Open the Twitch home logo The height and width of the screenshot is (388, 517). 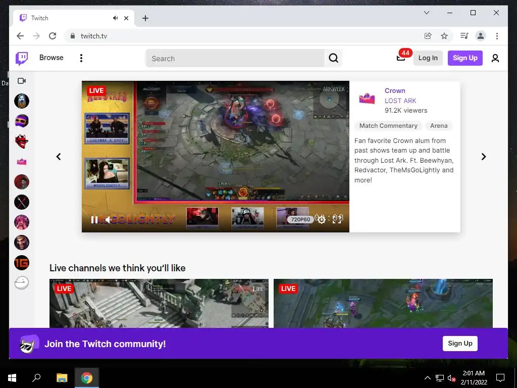22,59
